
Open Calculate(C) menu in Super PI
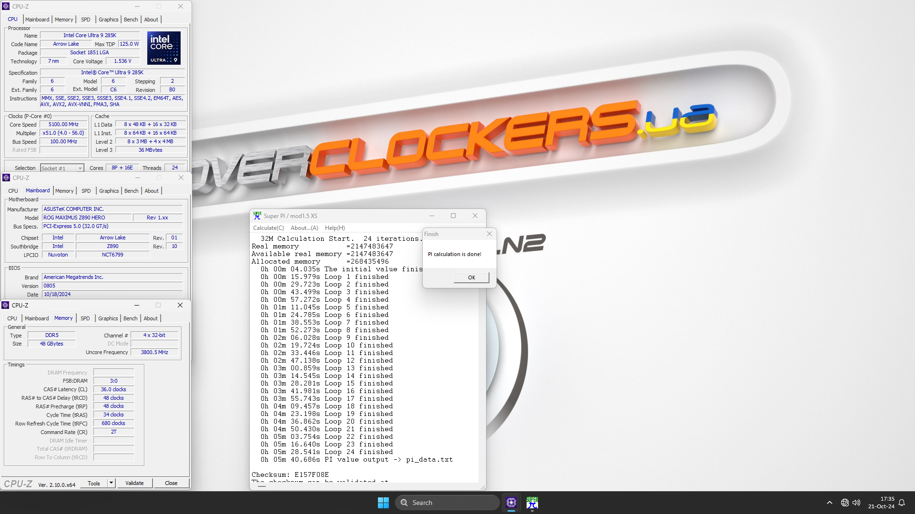coord(268,228)
